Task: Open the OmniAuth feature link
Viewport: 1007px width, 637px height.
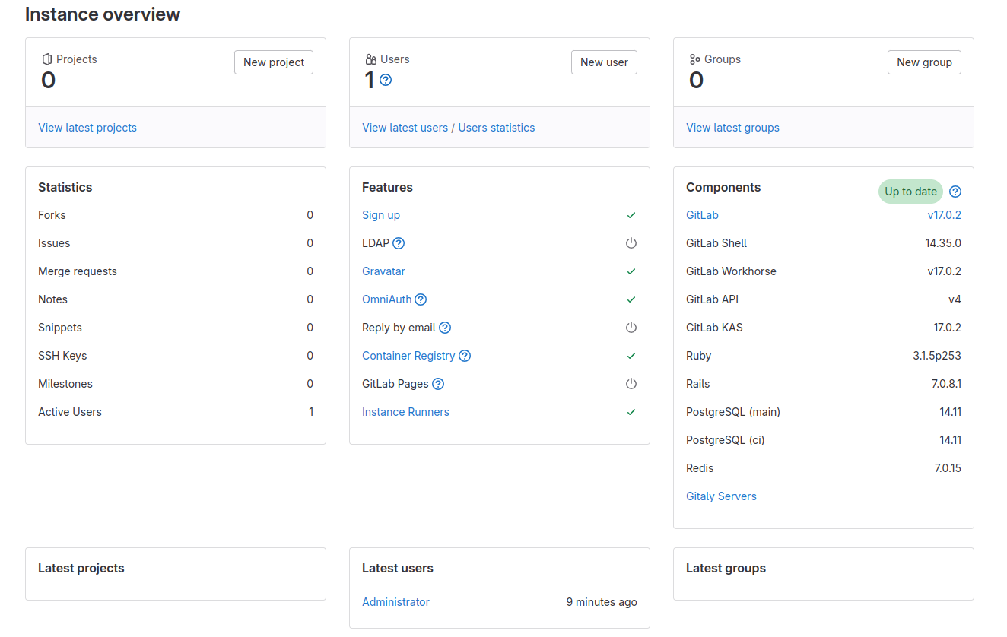Action: tap(386, 299)
